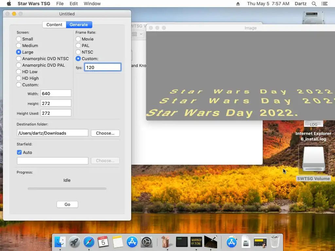Image resolution: width=335 pixels, height=251 pixels.
Task: Open Notes app in Dock
Action: coord(117,242)
